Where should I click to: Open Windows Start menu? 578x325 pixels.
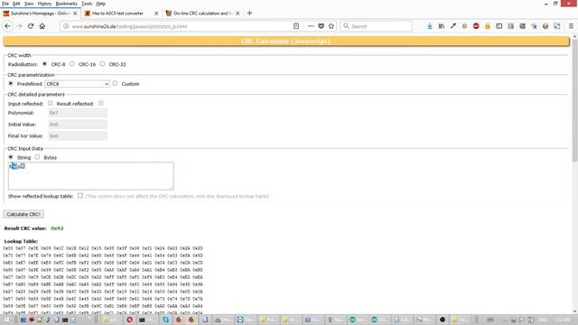click(6, 320)
